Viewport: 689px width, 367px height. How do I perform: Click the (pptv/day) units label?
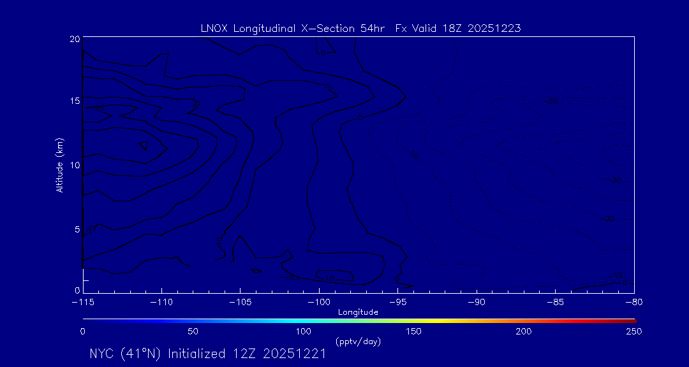tap(358, 342)
